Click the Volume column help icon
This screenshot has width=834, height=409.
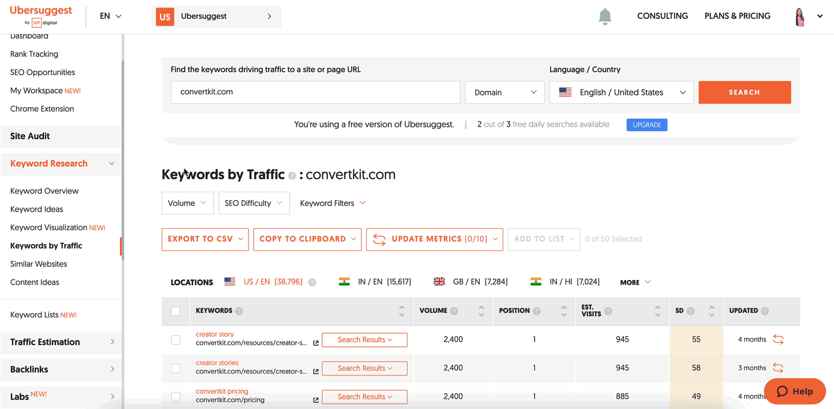click(x=454, y=311)
